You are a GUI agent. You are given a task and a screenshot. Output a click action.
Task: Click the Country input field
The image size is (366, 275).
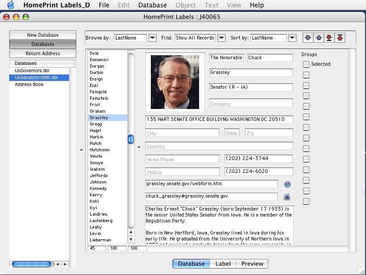coord(219,146)
